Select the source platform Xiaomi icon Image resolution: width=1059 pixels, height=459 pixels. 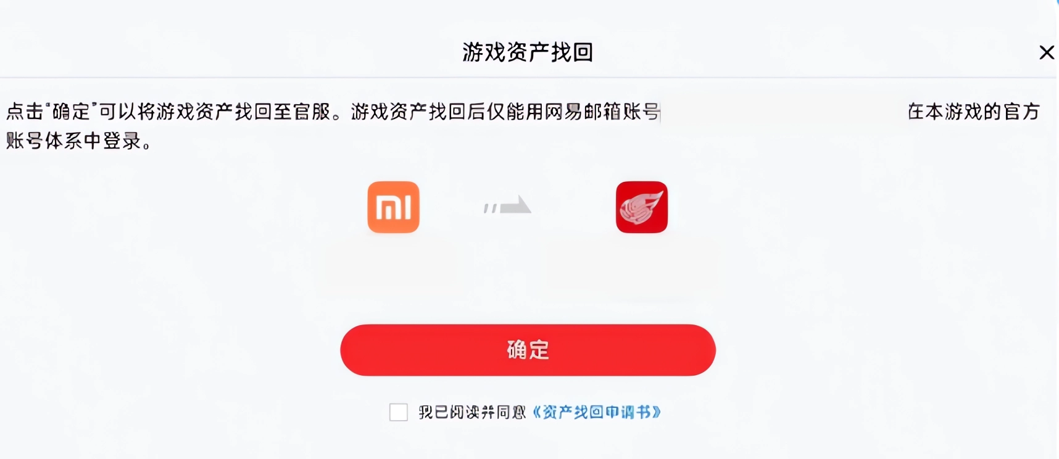393,207
